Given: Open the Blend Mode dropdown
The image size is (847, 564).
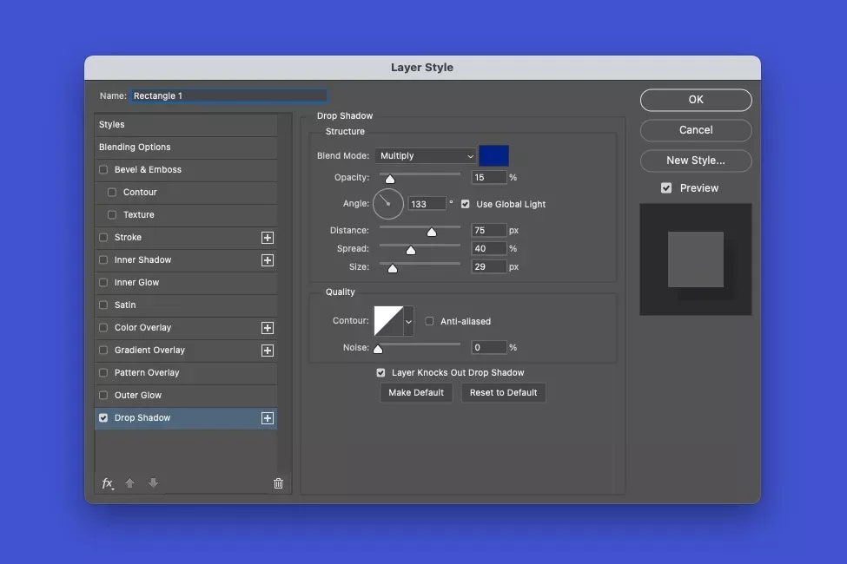Looking at the screenshot, I should (427, 156).
